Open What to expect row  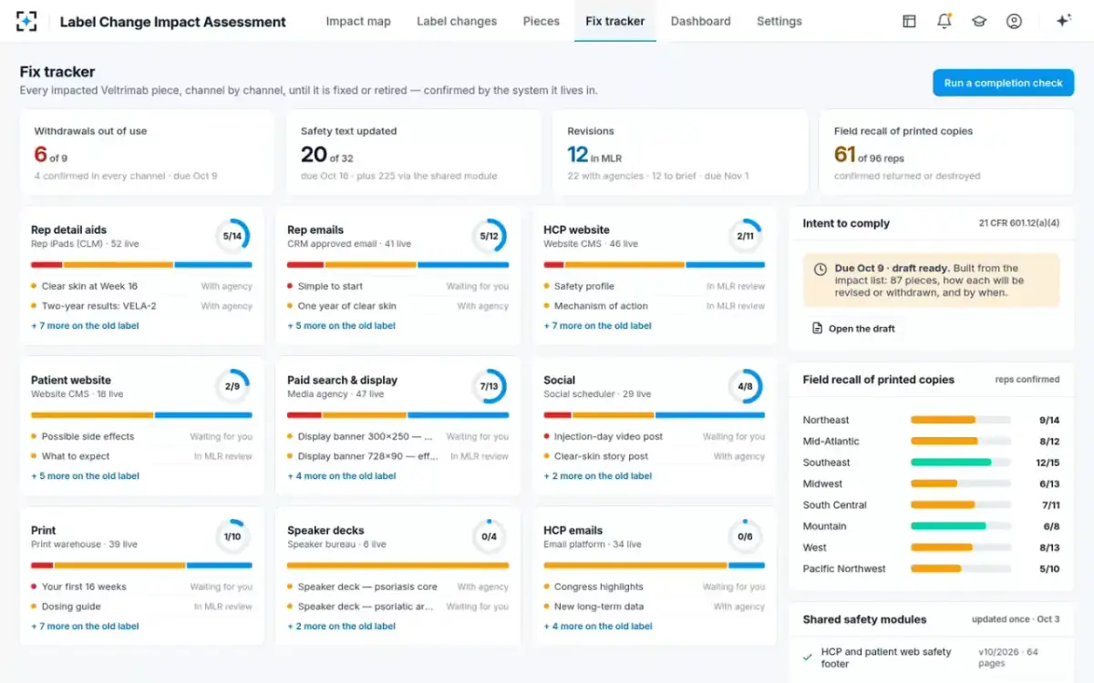(x=141, y=456)
